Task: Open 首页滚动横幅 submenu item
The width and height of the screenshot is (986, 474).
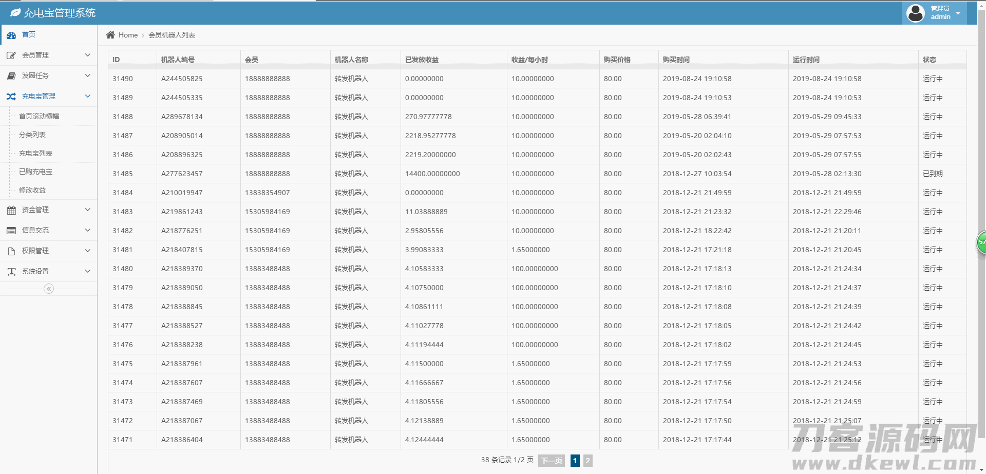Action: 39,116
